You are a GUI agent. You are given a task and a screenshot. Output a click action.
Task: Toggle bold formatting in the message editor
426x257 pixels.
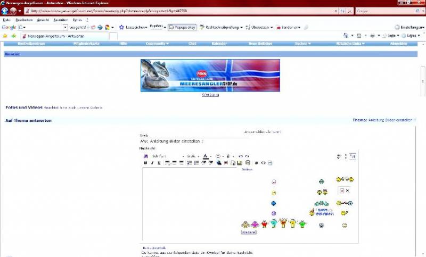point(145,163)
